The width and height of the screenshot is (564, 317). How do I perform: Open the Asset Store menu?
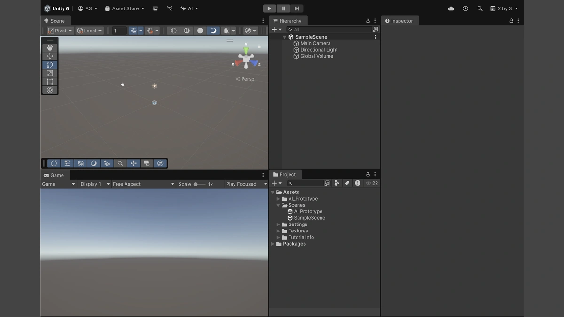point(125,8)
